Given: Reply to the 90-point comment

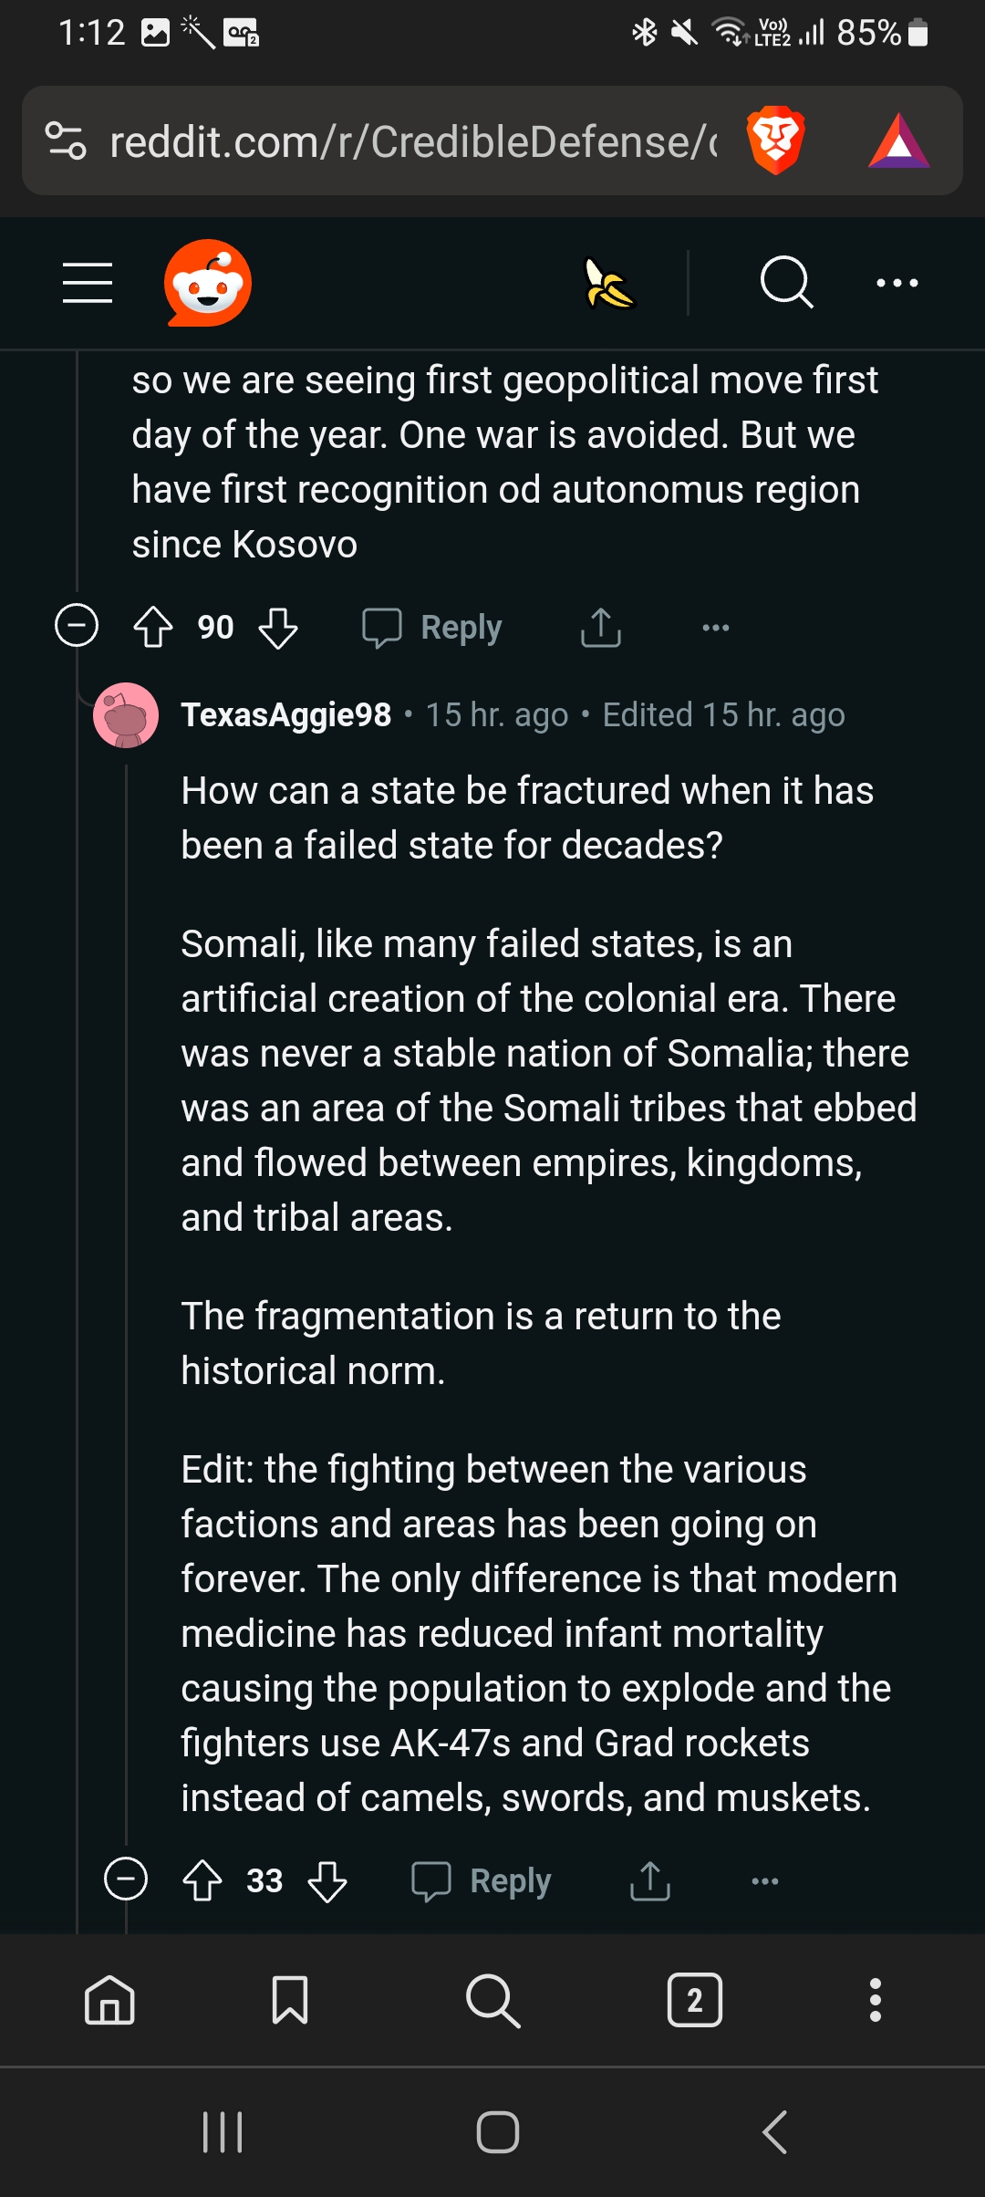Looking at the screenshot, I should 432,628.
